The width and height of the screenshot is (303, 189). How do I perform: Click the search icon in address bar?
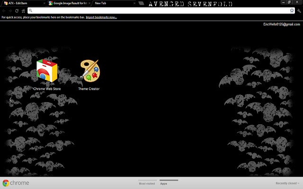pos(30,10)
